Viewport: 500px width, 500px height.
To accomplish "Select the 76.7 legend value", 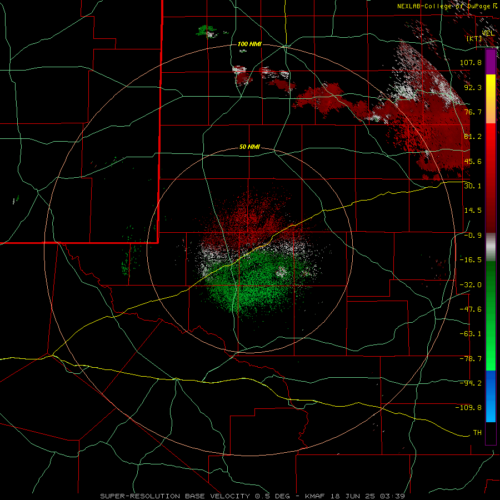I will pos(473,112).
